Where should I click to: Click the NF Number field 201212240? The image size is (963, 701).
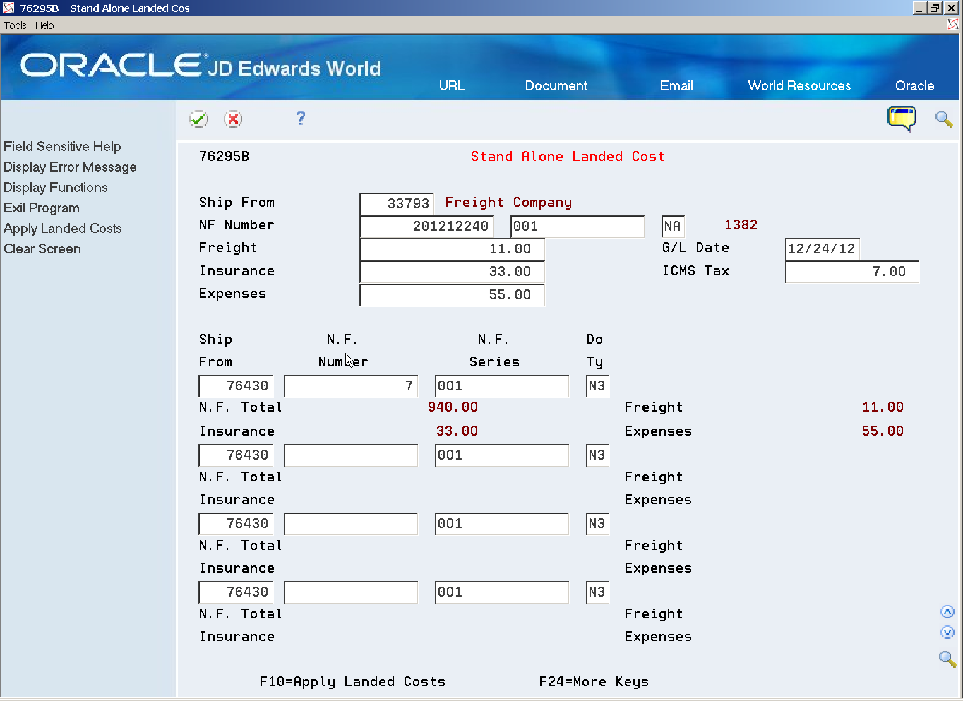pyautogui.click(x=426, y=226)
